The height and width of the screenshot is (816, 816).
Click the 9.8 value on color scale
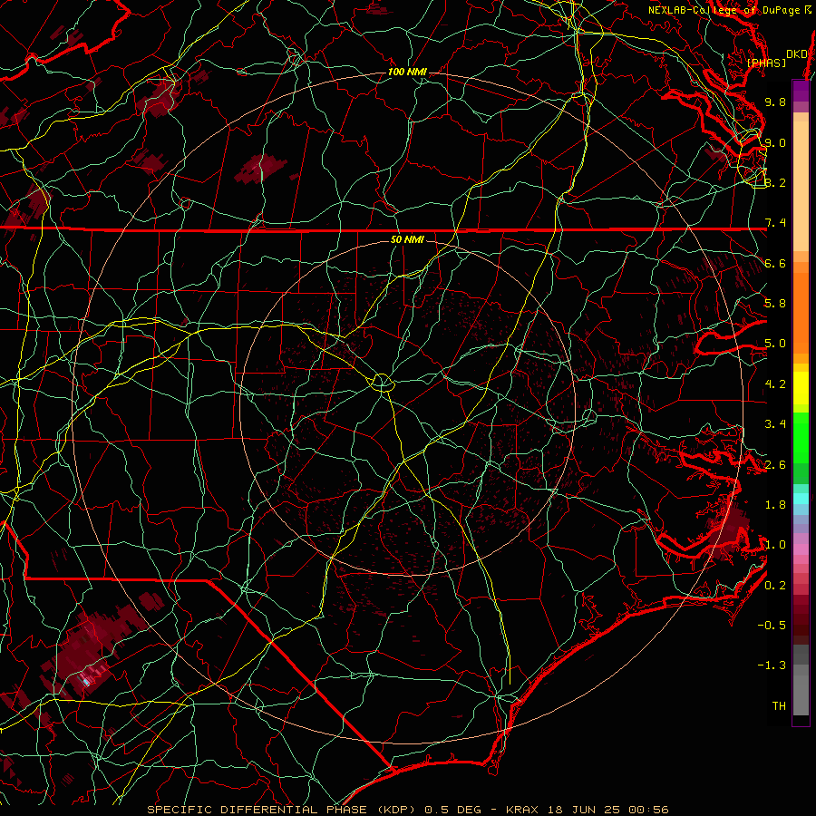775,102
